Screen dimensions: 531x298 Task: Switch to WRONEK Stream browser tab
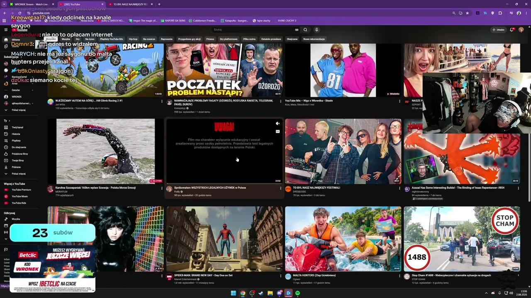(x=31, y=4)
